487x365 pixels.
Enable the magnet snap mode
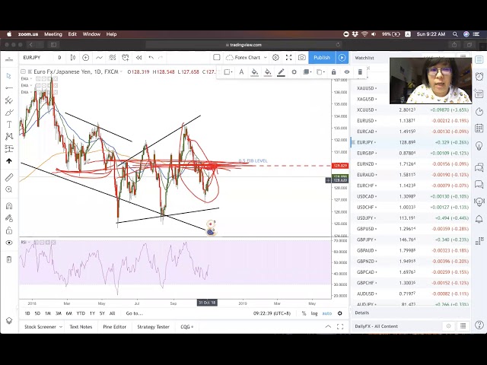(9, 205)
